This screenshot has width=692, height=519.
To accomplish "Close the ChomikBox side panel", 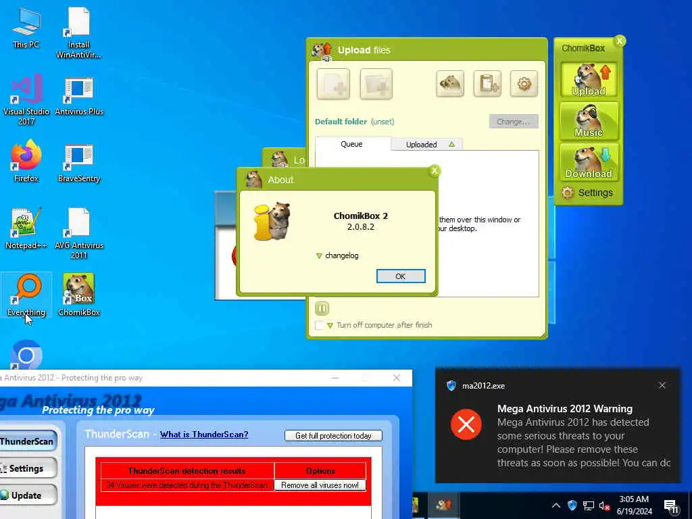I will tap(620, 41).
